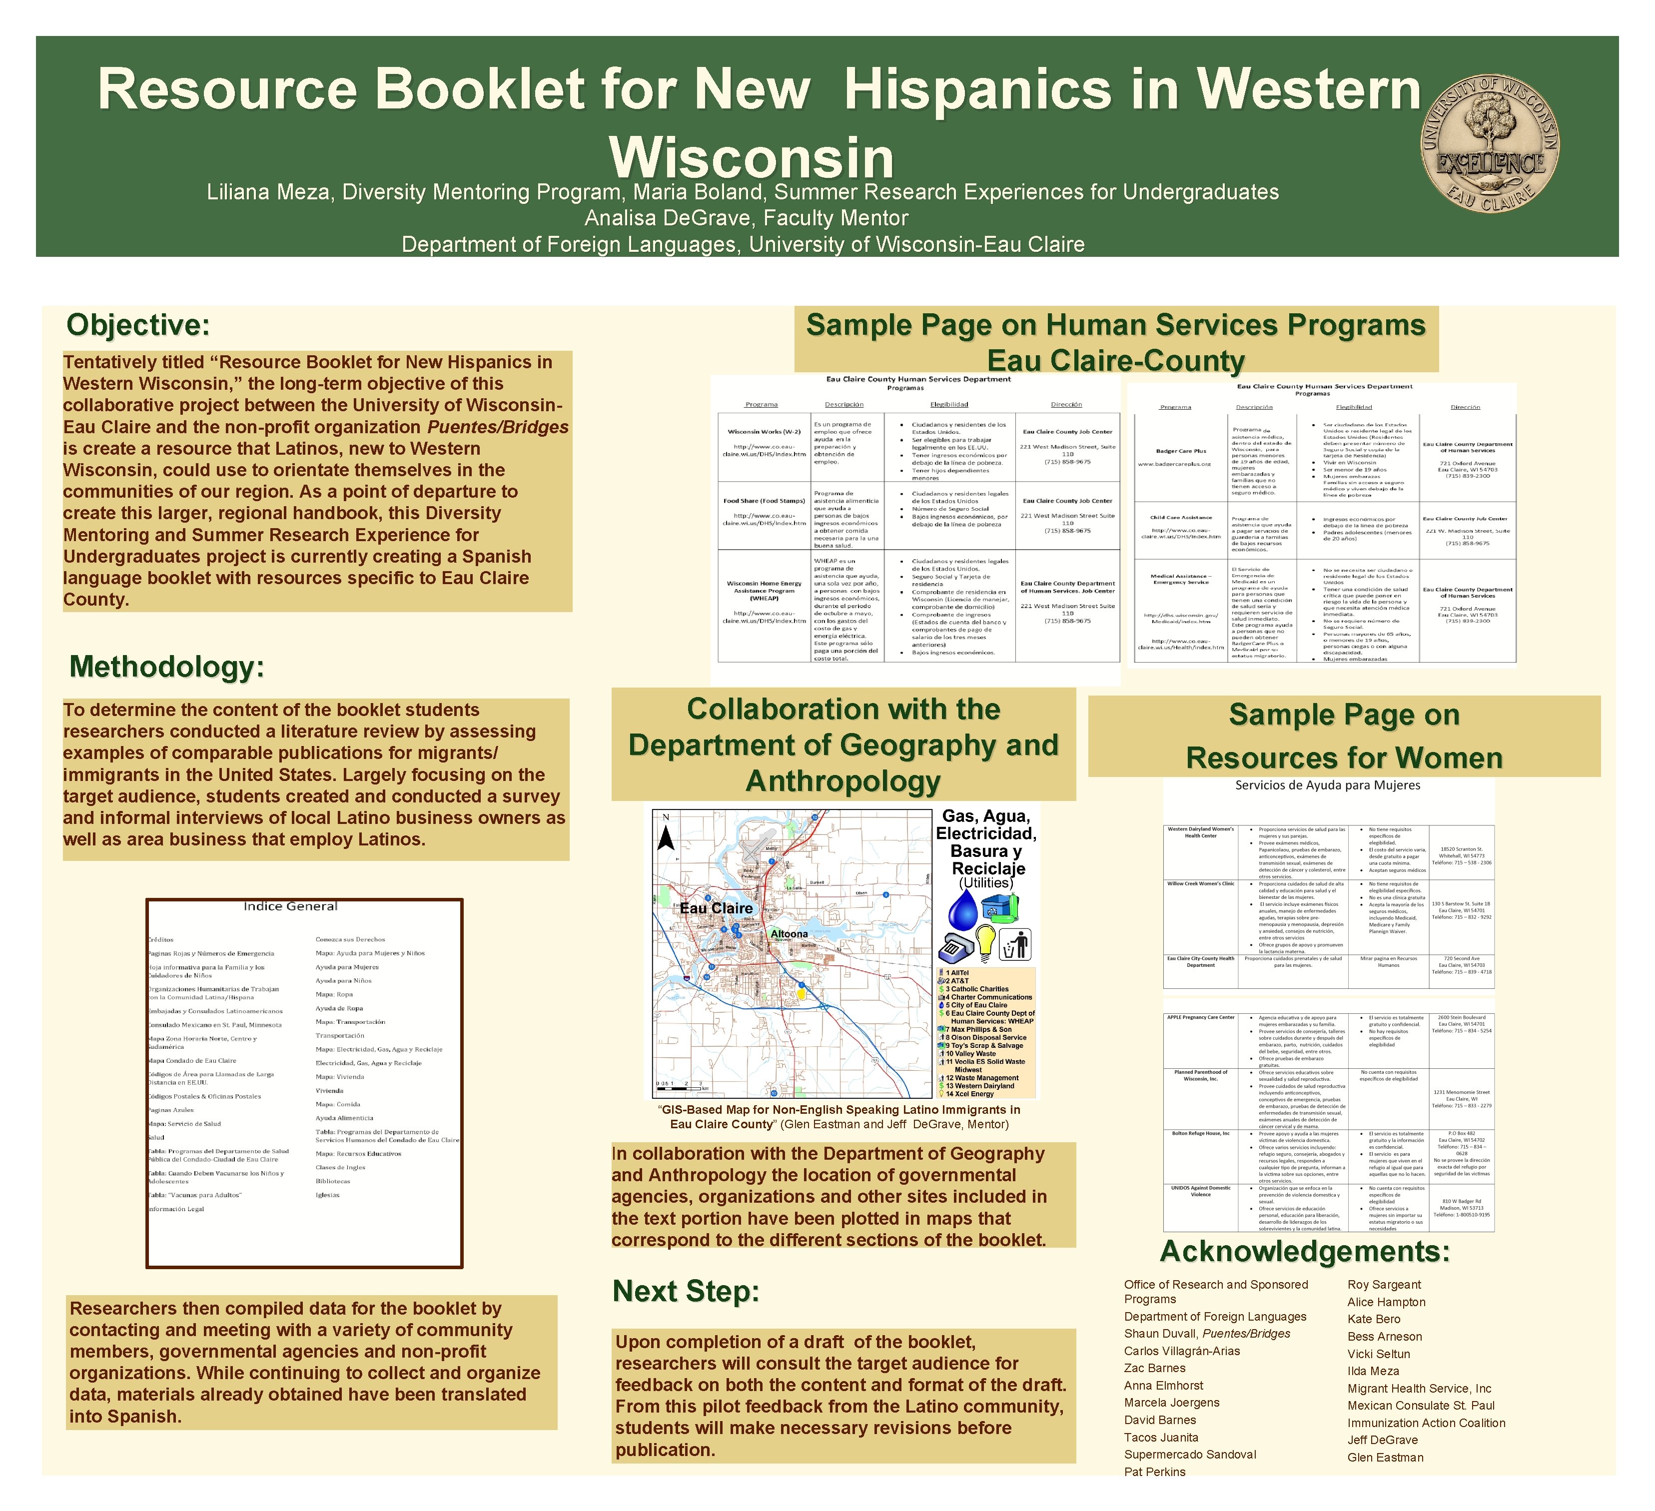Click the dollar sign icon beside Catholic Charities

[x=941, y=990]
